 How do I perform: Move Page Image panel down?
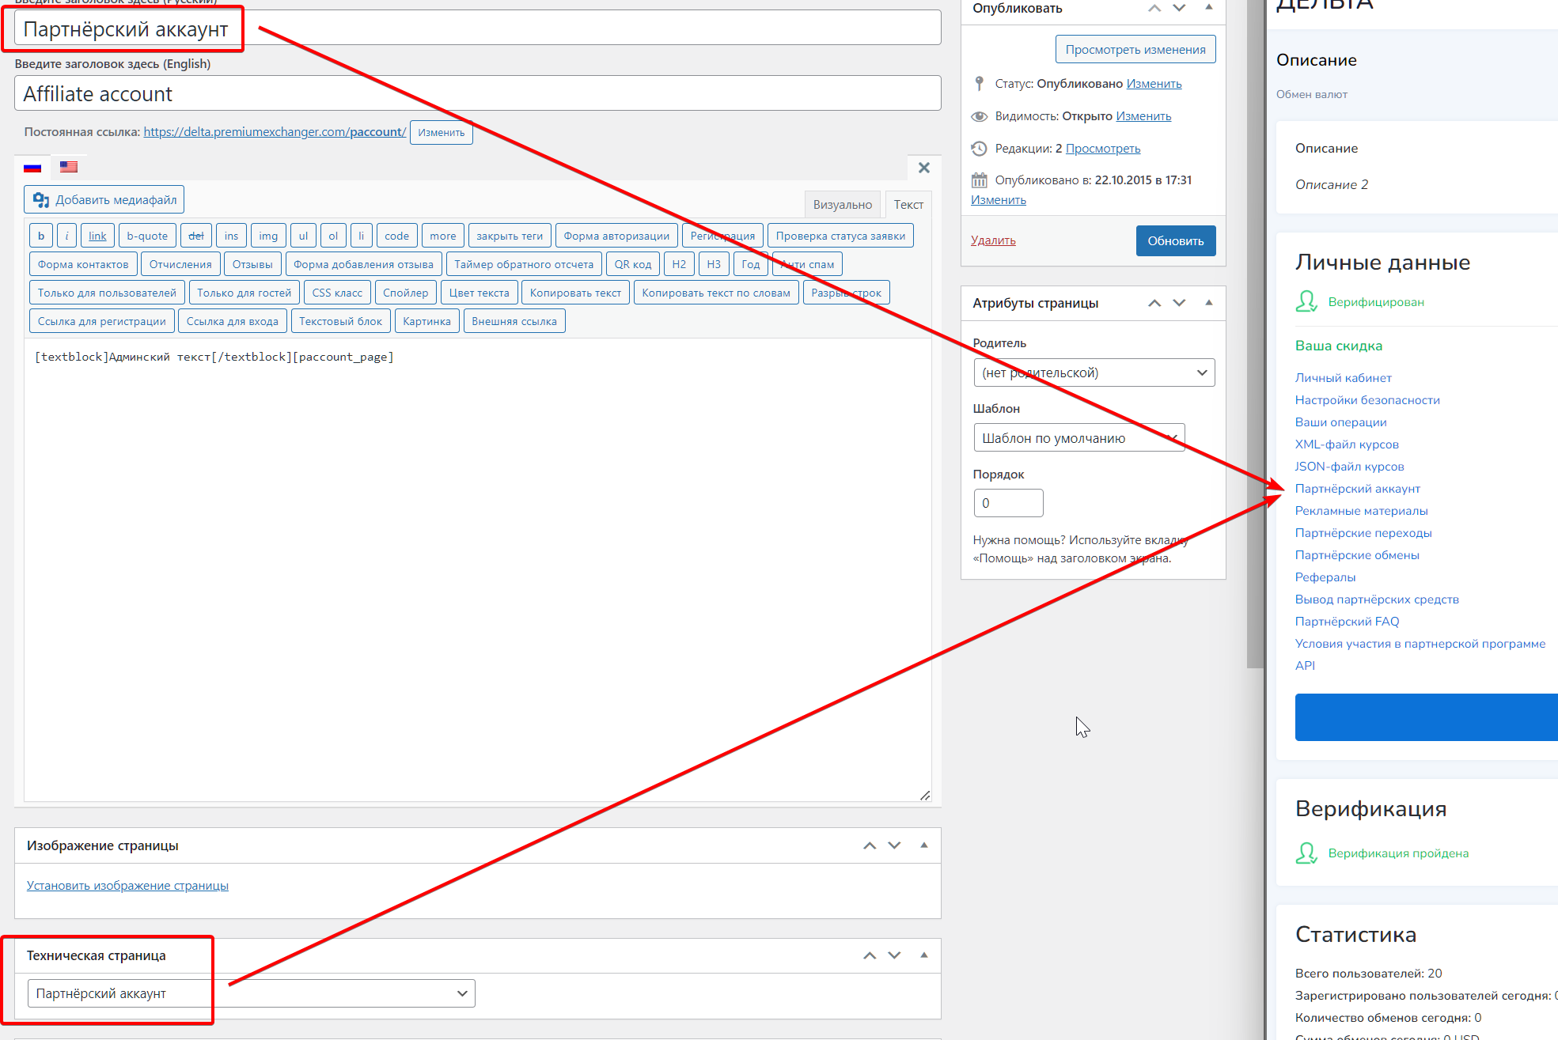(x=894, y=845)
